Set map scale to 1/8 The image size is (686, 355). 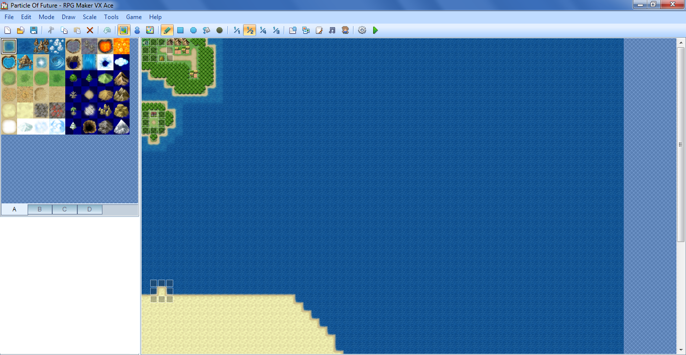coord(276,30)
